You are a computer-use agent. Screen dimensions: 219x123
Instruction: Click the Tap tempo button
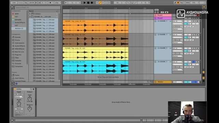(x=26, y=3)
